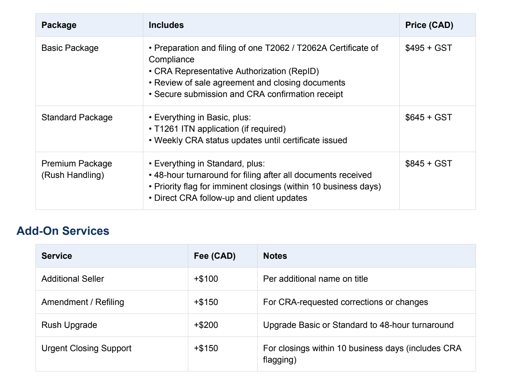Select the Premium Package (Rush Handling) cell
Image resolution: width=515 pixels, height=388 pixels.
[77, 169]
